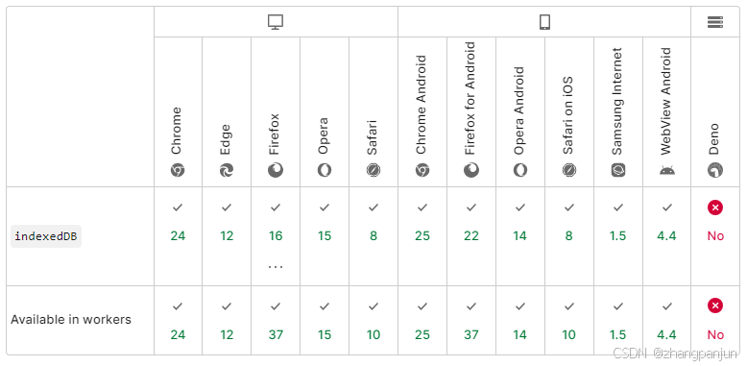Viewport: 747px width, 366px height.
Task: Expand Chrome 24 indexedDB support cell
Action: [178, 236]
